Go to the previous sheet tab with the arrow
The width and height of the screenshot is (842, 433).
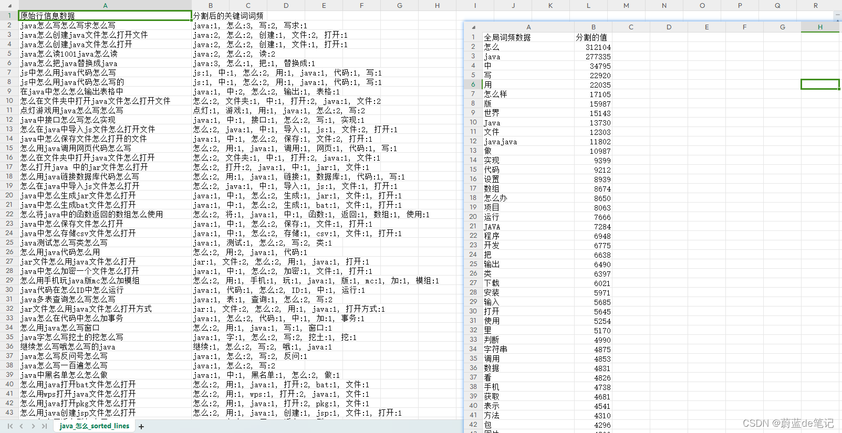coord(22,426)
